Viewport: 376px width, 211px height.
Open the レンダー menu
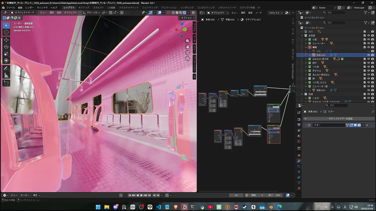point(29,7)
